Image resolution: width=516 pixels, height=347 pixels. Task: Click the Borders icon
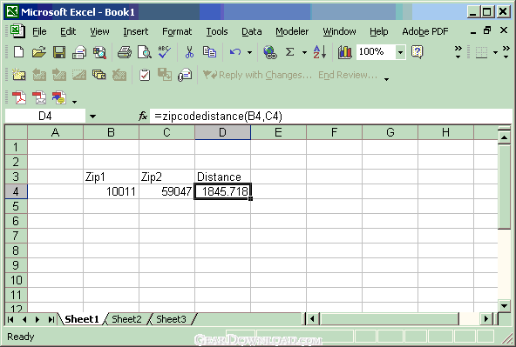click(x=481, y=52)
